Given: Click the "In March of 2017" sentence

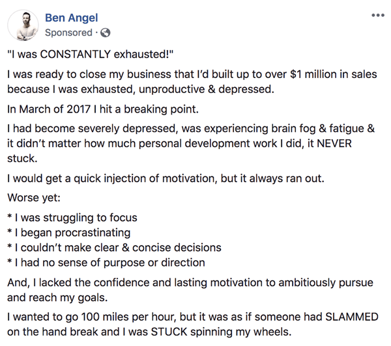Looking at the screenshot, I should point(103,109).
